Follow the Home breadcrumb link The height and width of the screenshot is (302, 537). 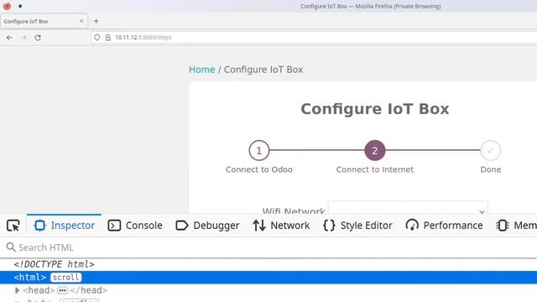(x=201, y=70)
